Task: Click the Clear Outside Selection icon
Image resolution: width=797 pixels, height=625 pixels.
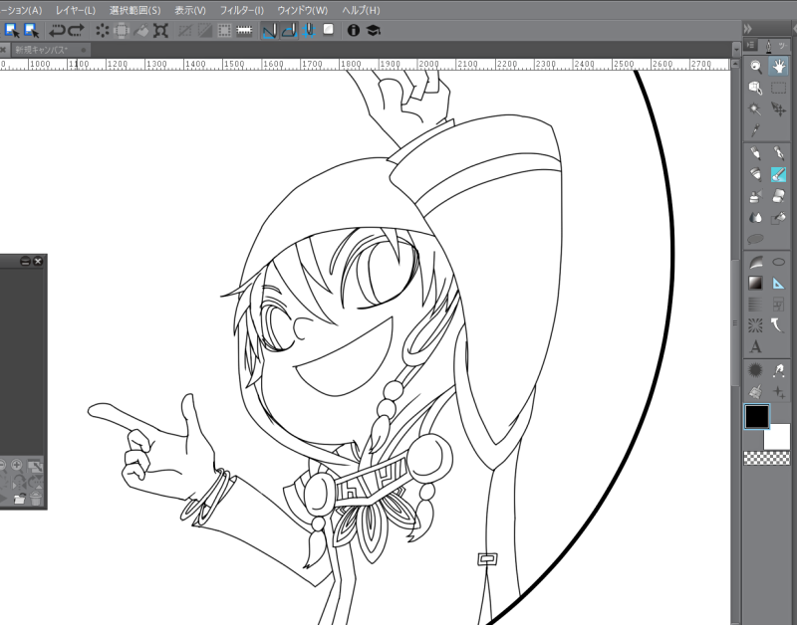Action: 122,31
